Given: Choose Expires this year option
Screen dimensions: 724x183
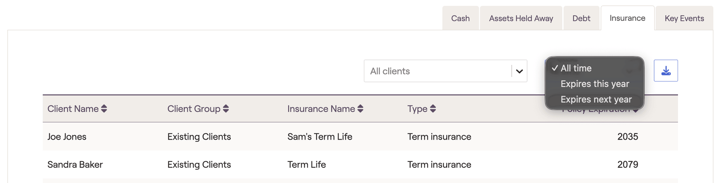Looking at the screenshot, I should pos(595,84).
